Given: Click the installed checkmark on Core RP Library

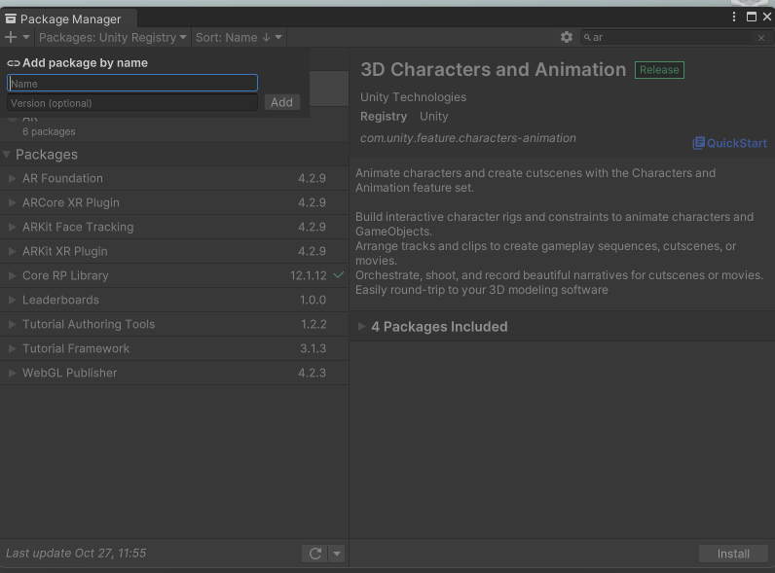Looking at the screenshot, I should (x=339, y=275).
